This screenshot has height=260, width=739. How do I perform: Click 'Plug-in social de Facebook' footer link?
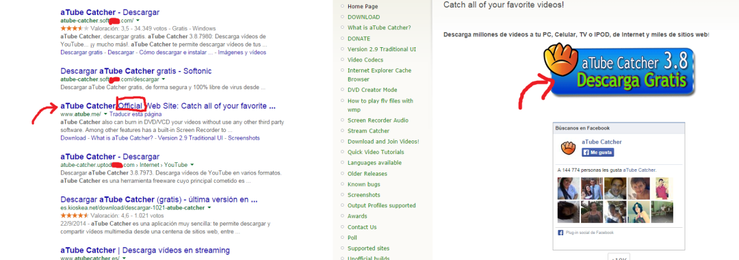tap(590, 233)
